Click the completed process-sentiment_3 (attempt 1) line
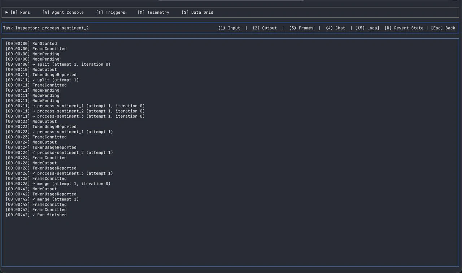This screenshot has height=273, width=462. (59, 173)
